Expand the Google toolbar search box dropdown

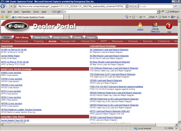[158, 12]
